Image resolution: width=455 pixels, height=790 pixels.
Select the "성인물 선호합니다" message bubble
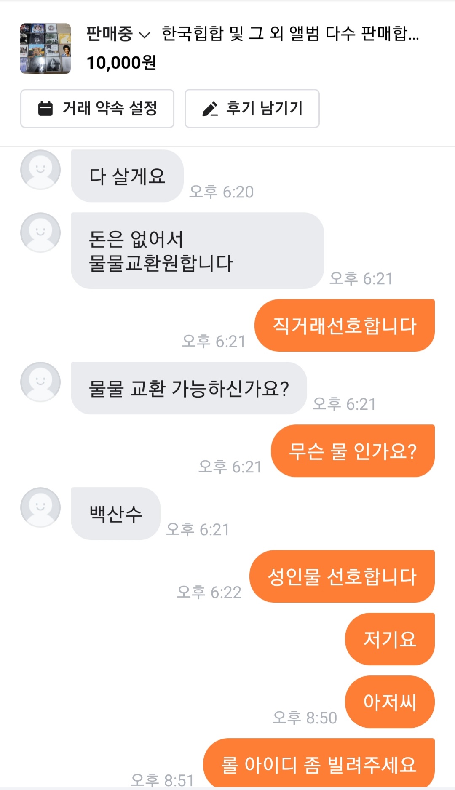(342, 576)
